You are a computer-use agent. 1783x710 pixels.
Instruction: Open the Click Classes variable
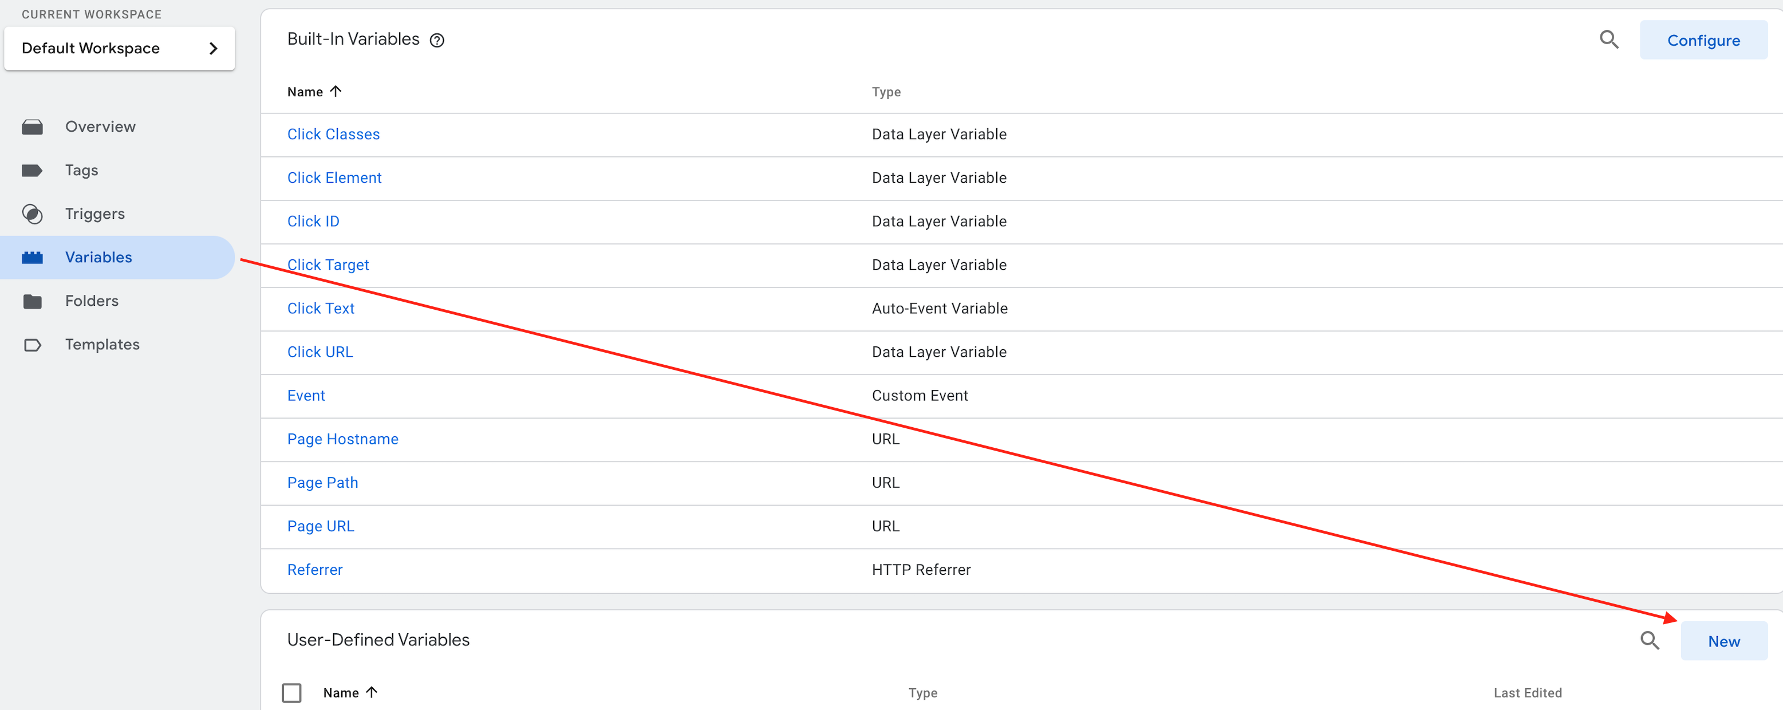[x=333, y=134]
